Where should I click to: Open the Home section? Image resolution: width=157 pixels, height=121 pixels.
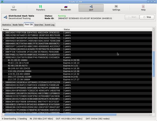(14, 8)
